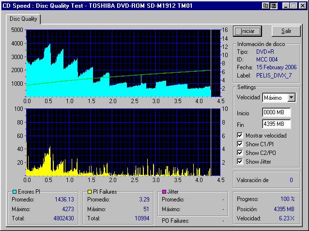This screenshot has height=231, width=309.
Task: Click the Fin MB input field
Action: click(x=276, y=124)
